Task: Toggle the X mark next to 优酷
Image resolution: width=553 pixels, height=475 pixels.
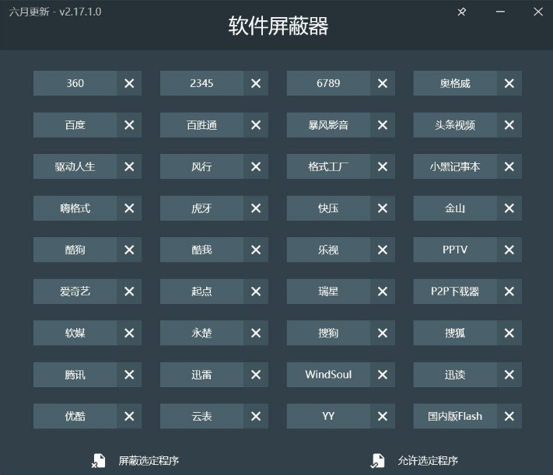Action: 129,416
